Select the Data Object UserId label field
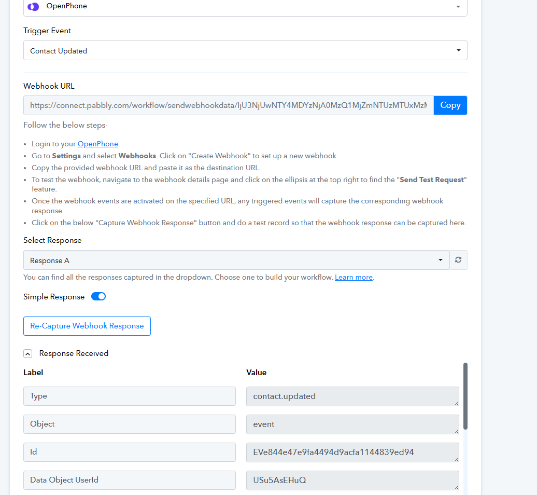This screenshot has width=537, height=495. point(130,480)
